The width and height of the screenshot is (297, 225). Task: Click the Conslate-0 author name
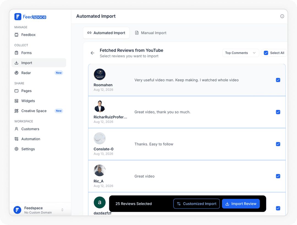click(103, 149)
